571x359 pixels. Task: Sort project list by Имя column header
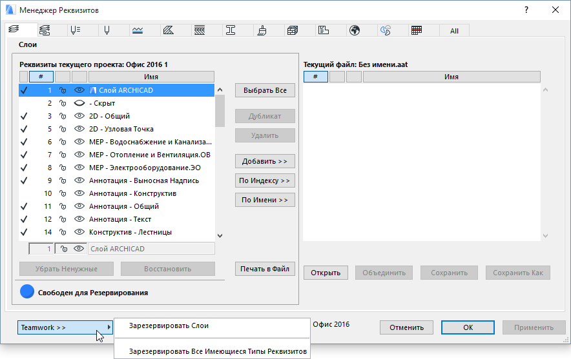(151, 77)
